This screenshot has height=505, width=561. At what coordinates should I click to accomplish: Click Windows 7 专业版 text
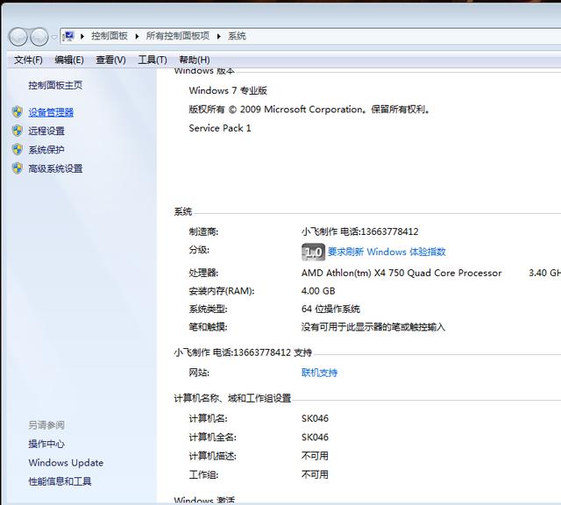coord(228,90)
